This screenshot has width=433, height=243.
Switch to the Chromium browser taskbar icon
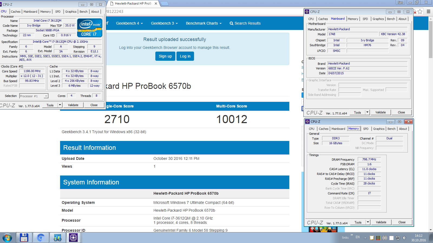pos(41,238)
